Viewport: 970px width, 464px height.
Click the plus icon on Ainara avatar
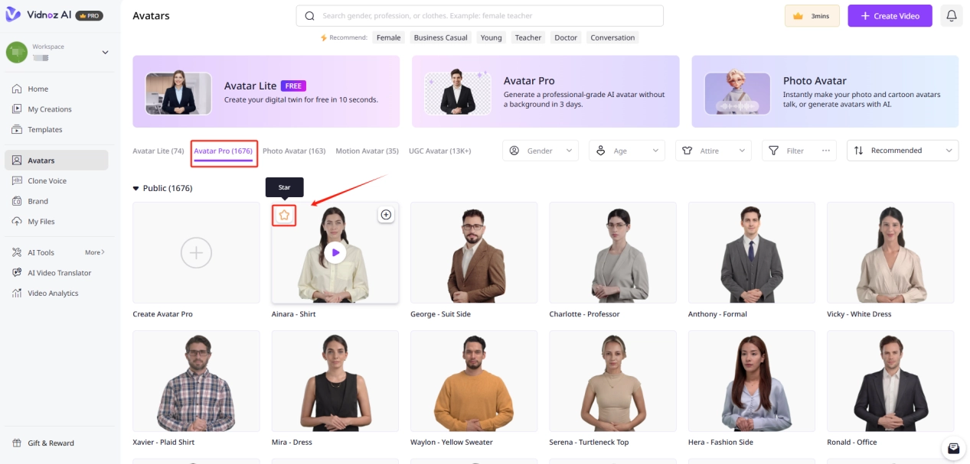coord(386,215)
